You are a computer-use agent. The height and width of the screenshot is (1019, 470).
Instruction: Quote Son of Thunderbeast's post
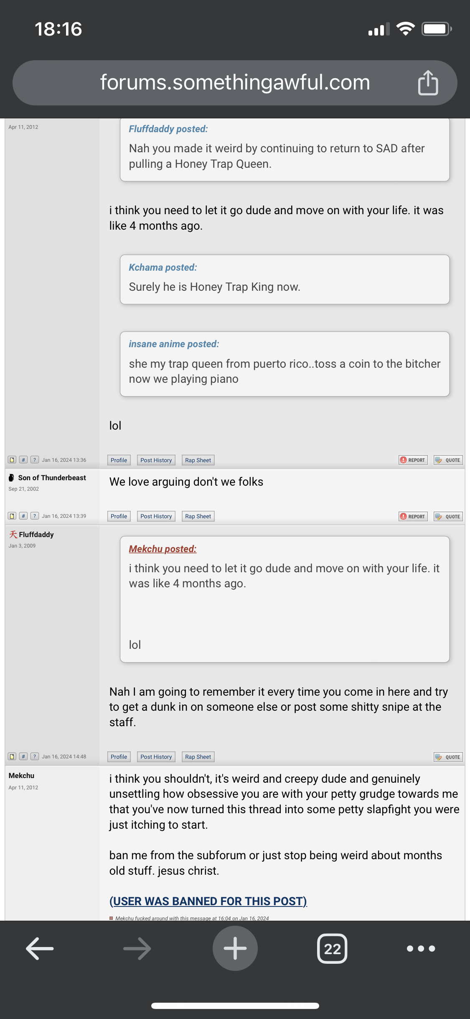point(448,516)
